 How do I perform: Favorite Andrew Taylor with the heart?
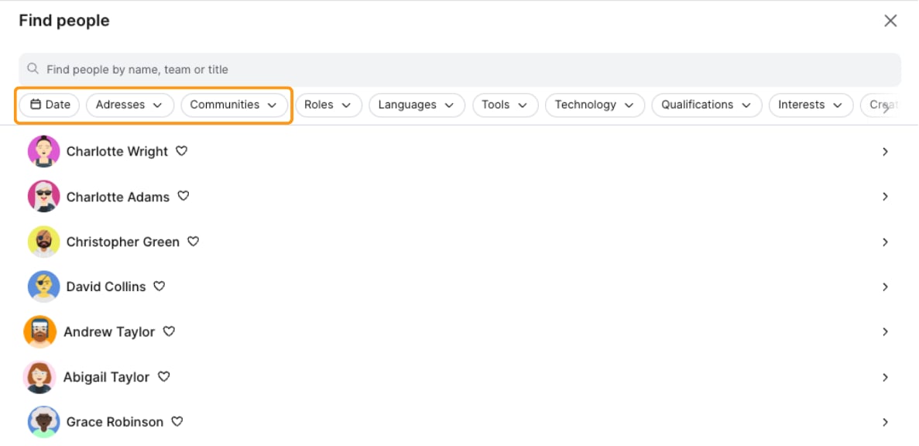(x=169, y=331)
